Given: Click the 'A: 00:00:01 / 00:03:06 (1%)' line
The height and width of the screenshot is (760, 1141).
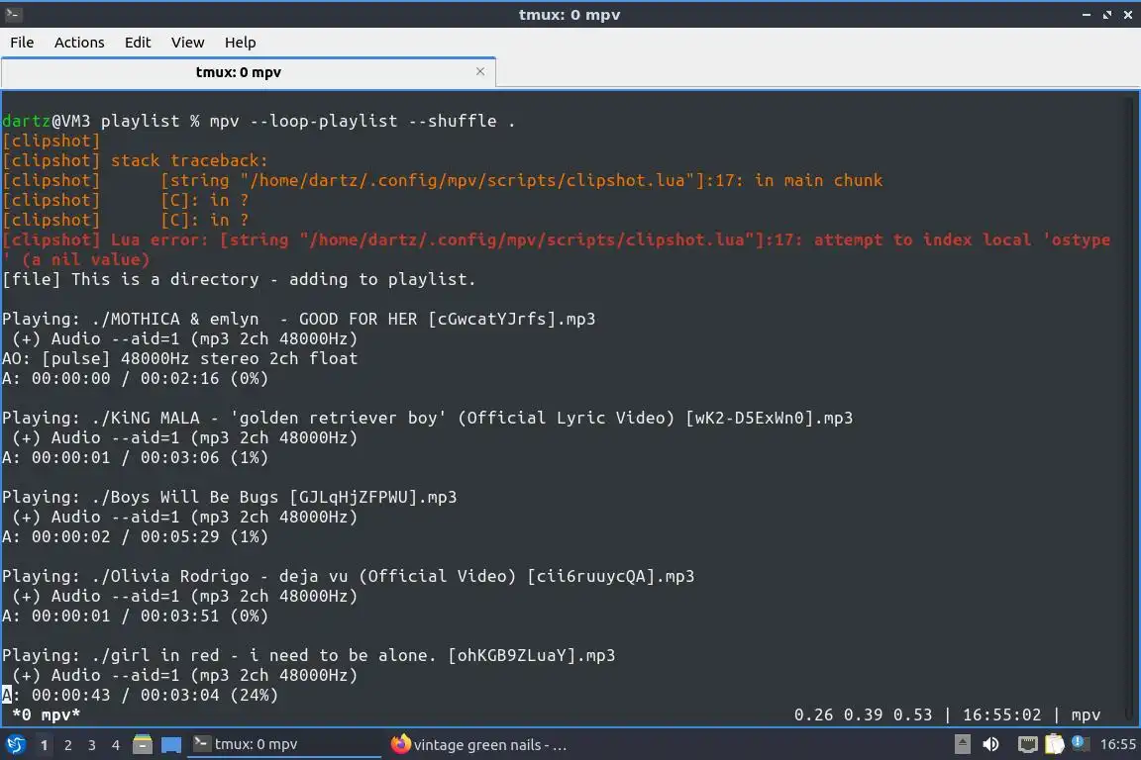Looking at the screenshot, I should click(x=136, y=457).
